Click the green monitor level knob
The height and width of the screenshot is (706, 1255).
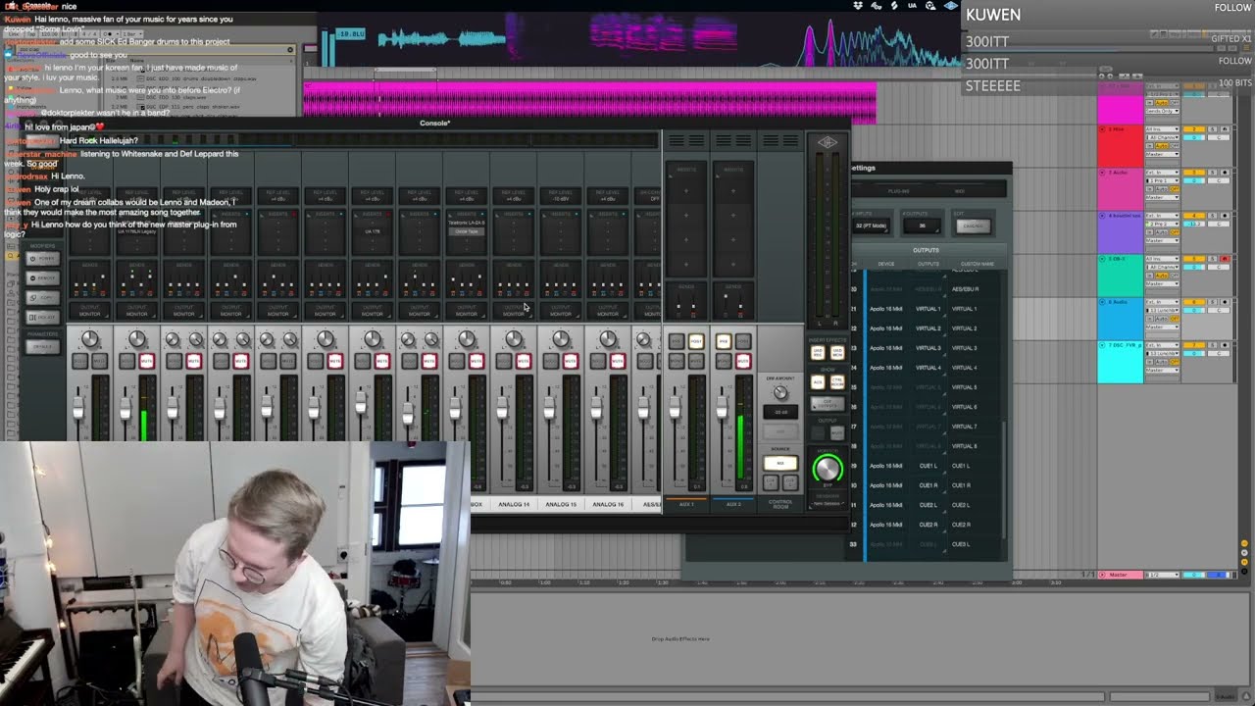(x=828, y=469)
